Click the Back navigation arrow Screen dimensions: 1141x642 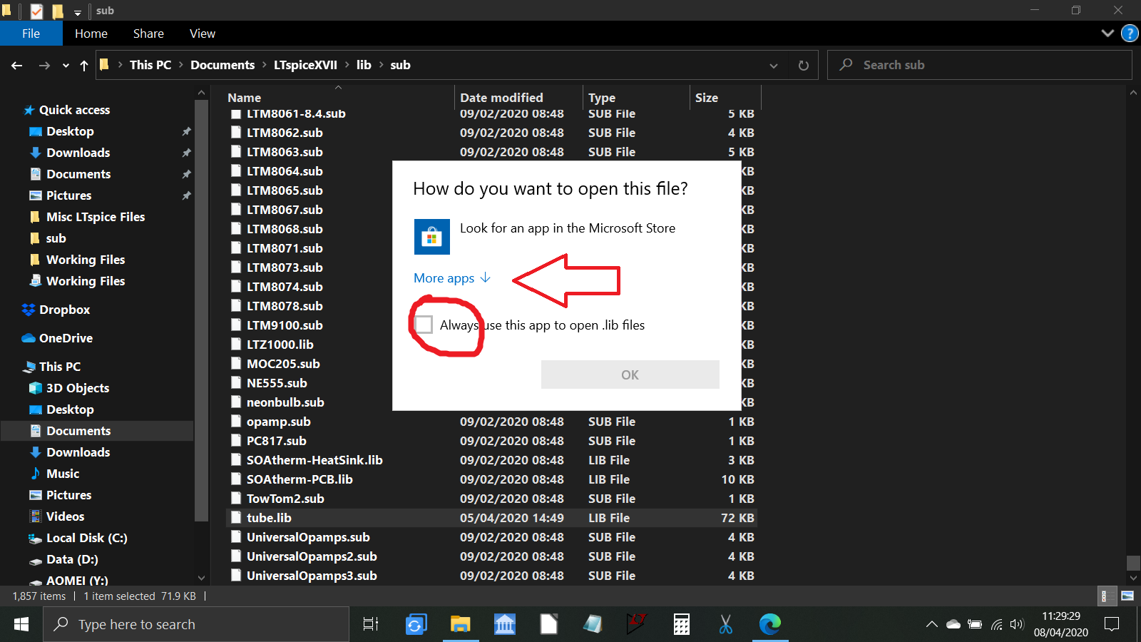[x=17, y=66]
